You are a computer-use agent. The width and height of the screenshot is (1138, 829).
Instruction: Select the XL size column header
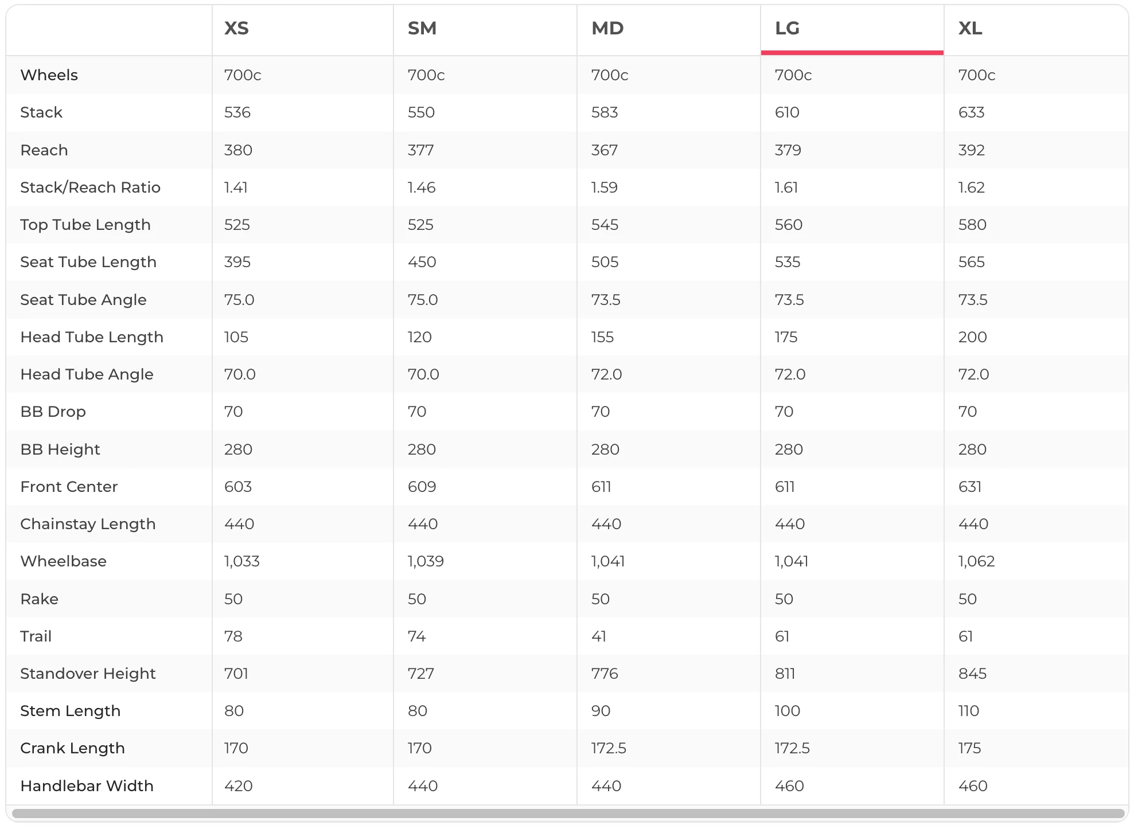(x=970, y=28)
